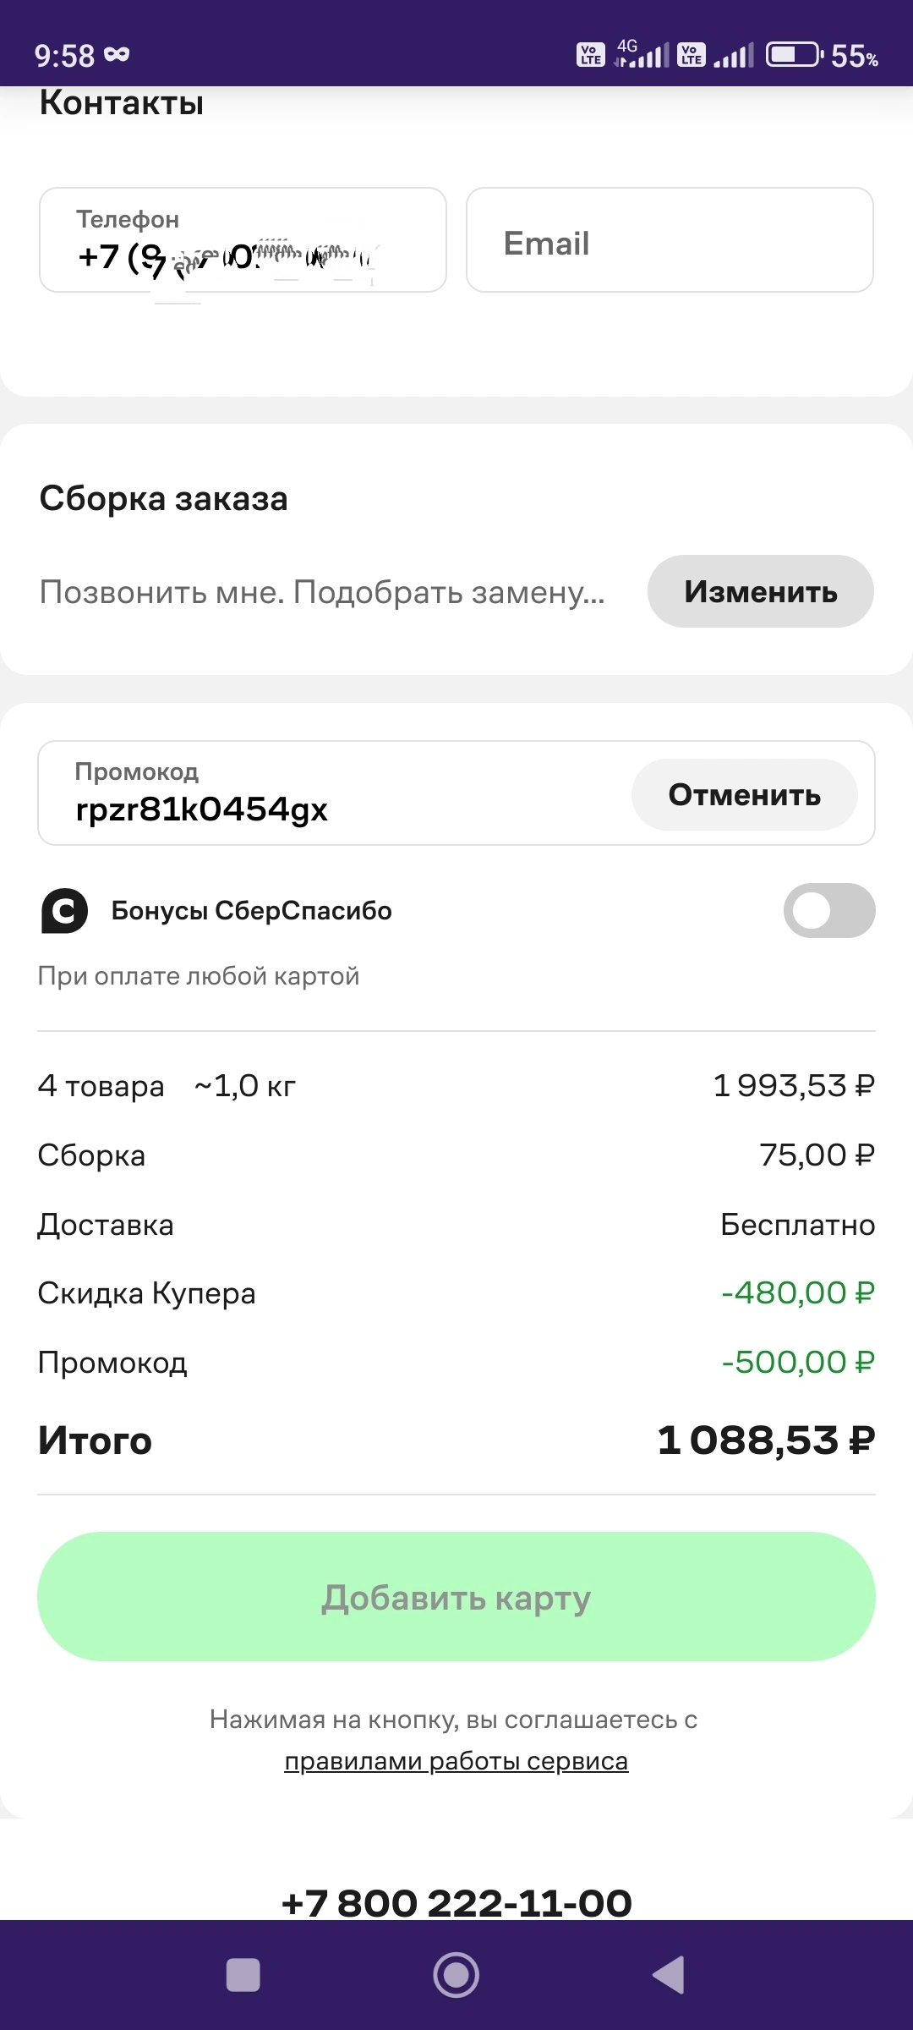Tap the green Добавить карту button
913x2030 pixels.
pyautogui.click(x=456, y=1597)
